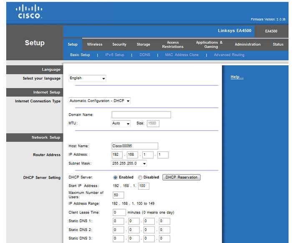Open the Subnet Mask dropdown

[x=129, y=164]
